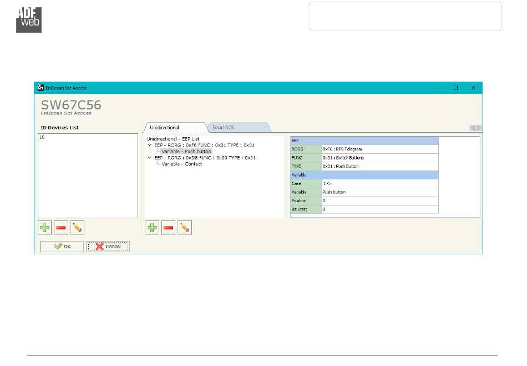Click the pencil edit icon under ID Devices List
This screenshot has width=527, height=366.
(x=77, y=228)
